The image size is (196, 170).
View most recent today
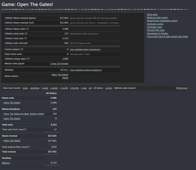tap(25, 88)
